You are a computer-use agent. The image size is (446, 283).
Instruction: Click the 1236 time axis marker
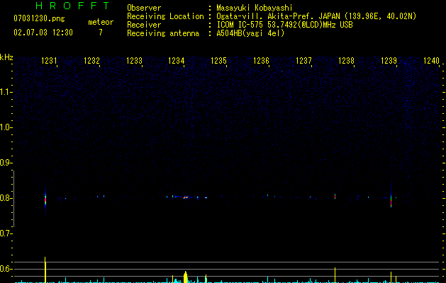pos(261,61)
